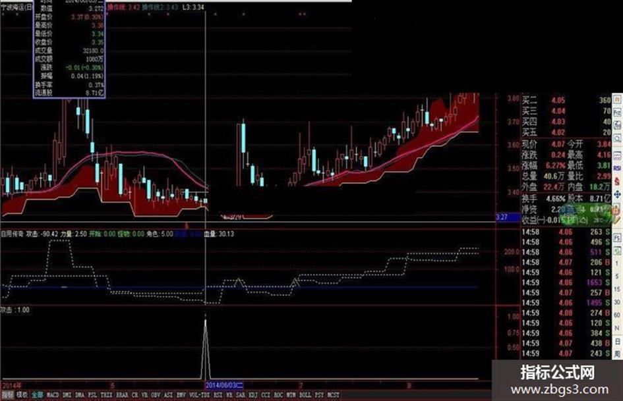Screen dimensions: 623x401
Task: Switch to 60-minute period
Action: coord(617,315)
